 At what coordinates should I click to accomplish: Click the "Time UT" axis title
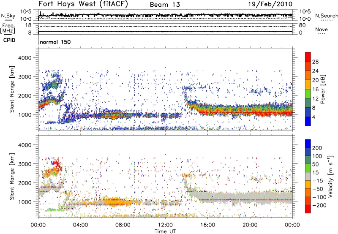[x=165, y=231]
